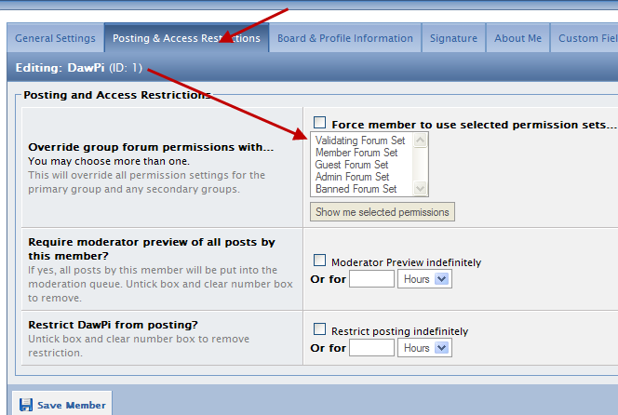
Task: Pick Admin Forum Set from list
Action: [355, 177]
